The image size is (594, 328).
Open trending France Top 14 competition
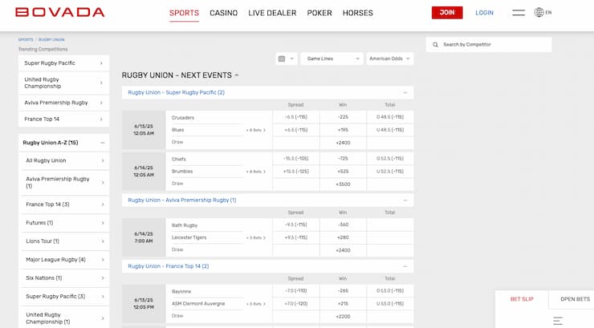tap(63, 119)
